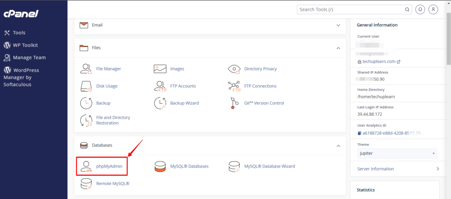
Task: Click the Git™ Version Control link
Action: click(264, 103)
